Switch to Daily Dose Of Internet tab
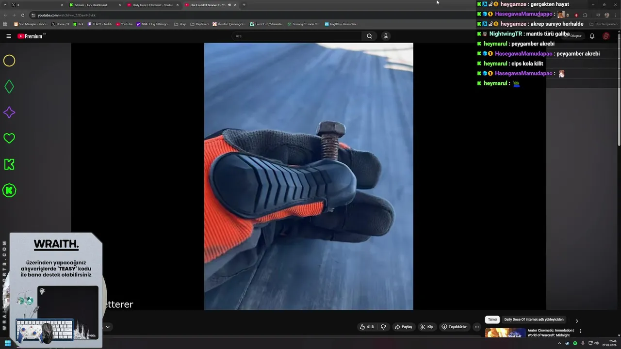The image size is (621, 349). 152,5
